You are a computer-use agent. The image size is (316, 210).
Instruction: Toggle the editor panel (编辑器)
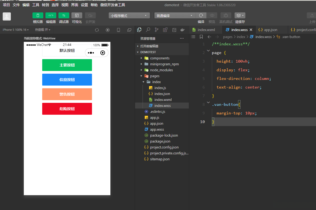51,15
